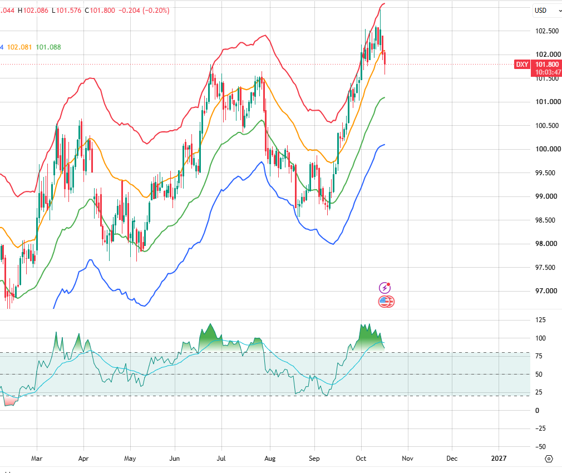Click the Apr label on time axis
The width and height of the screenshot is (562, 473).
(x=83, y=459)
